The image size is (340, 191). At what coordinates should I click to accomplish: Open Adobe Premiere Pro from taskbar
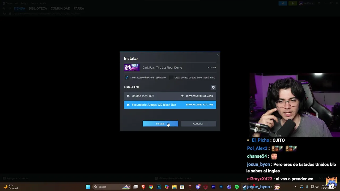pos(213,187)
